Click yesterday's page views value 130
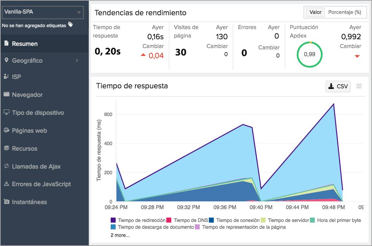 click(222, 37)
